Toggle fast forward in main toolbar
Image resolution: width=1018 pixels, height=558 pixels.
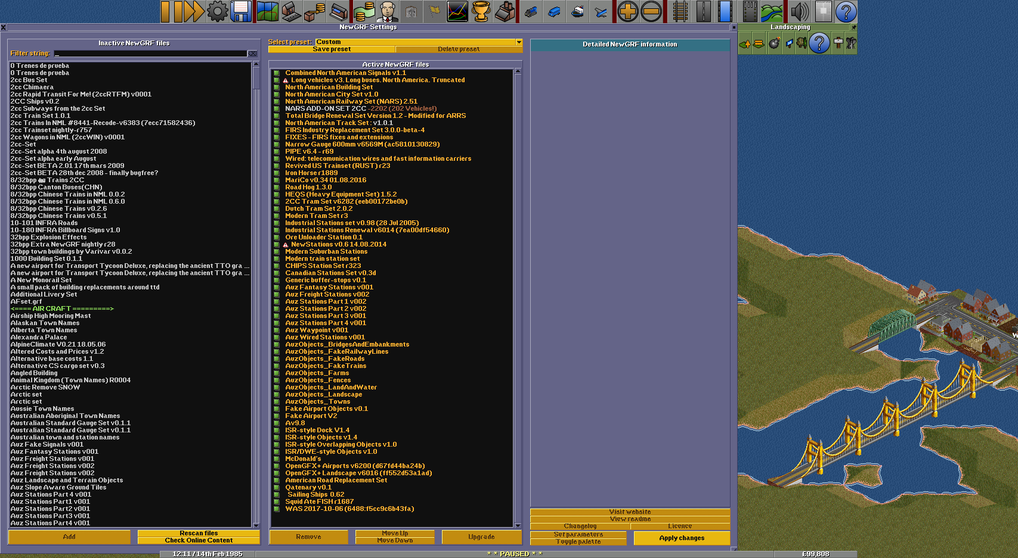pos(193,11)
